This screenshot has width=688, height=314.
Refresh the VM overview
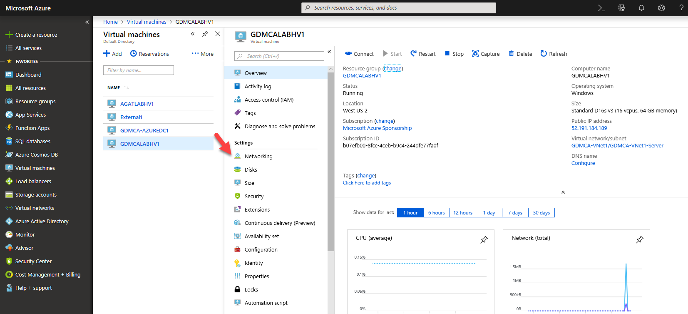(x=554, y=54)
